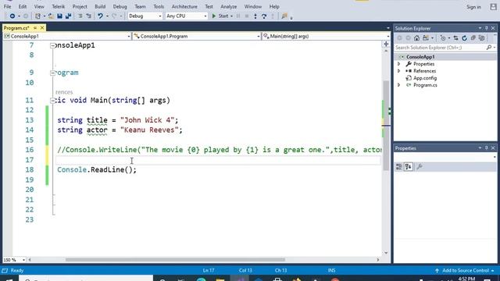The width and height of the screenshot is (500, 281).
Task: Toggle pin on the Program.cs tab
Action: point(35,28)
